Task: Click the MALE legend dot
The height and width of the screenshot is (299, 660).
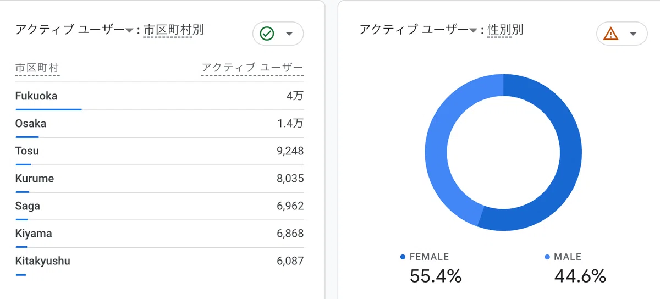Action: pyautogui.click(x=547, y=257)
